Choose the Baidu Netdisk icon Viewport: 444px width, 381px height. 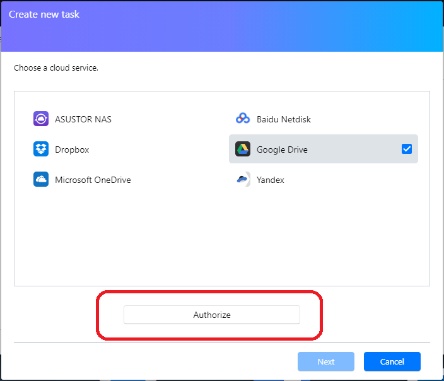coord(243,119)
